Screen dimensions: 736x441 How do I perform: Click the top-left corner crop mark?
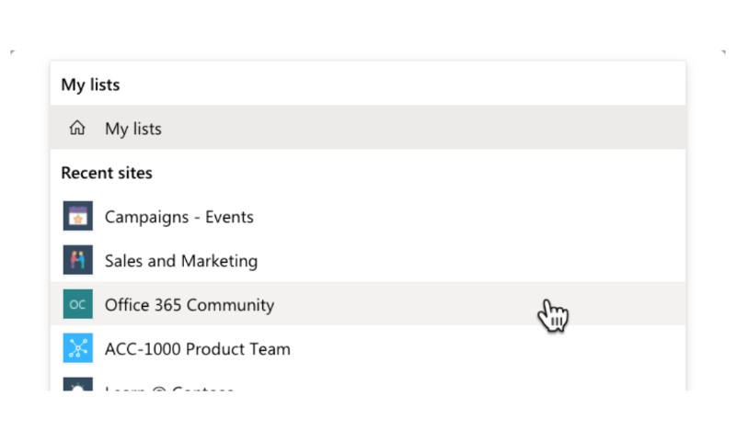pos(13,52)
